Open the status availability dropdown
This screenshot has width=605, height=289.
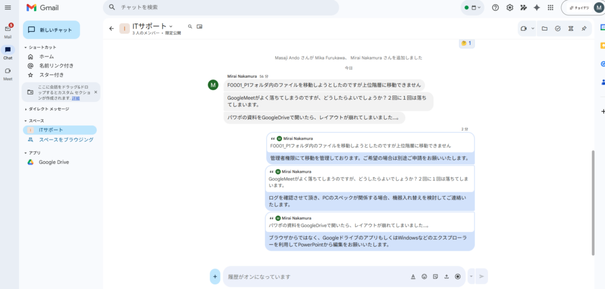tap(472, 7)
